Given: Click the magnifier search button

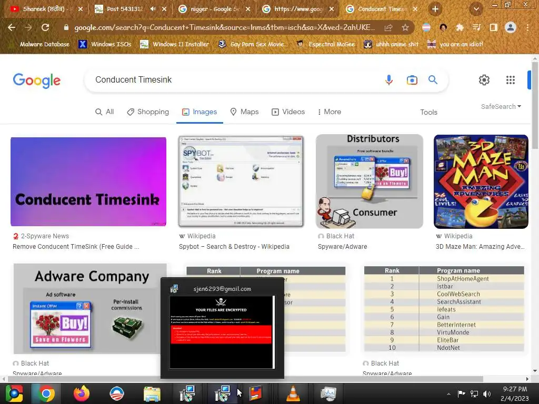Looking at the screenshot, I should pos(433,80).
